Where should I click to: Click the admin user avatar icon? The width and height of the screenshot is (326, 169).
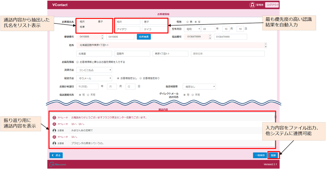coord(252,5)
